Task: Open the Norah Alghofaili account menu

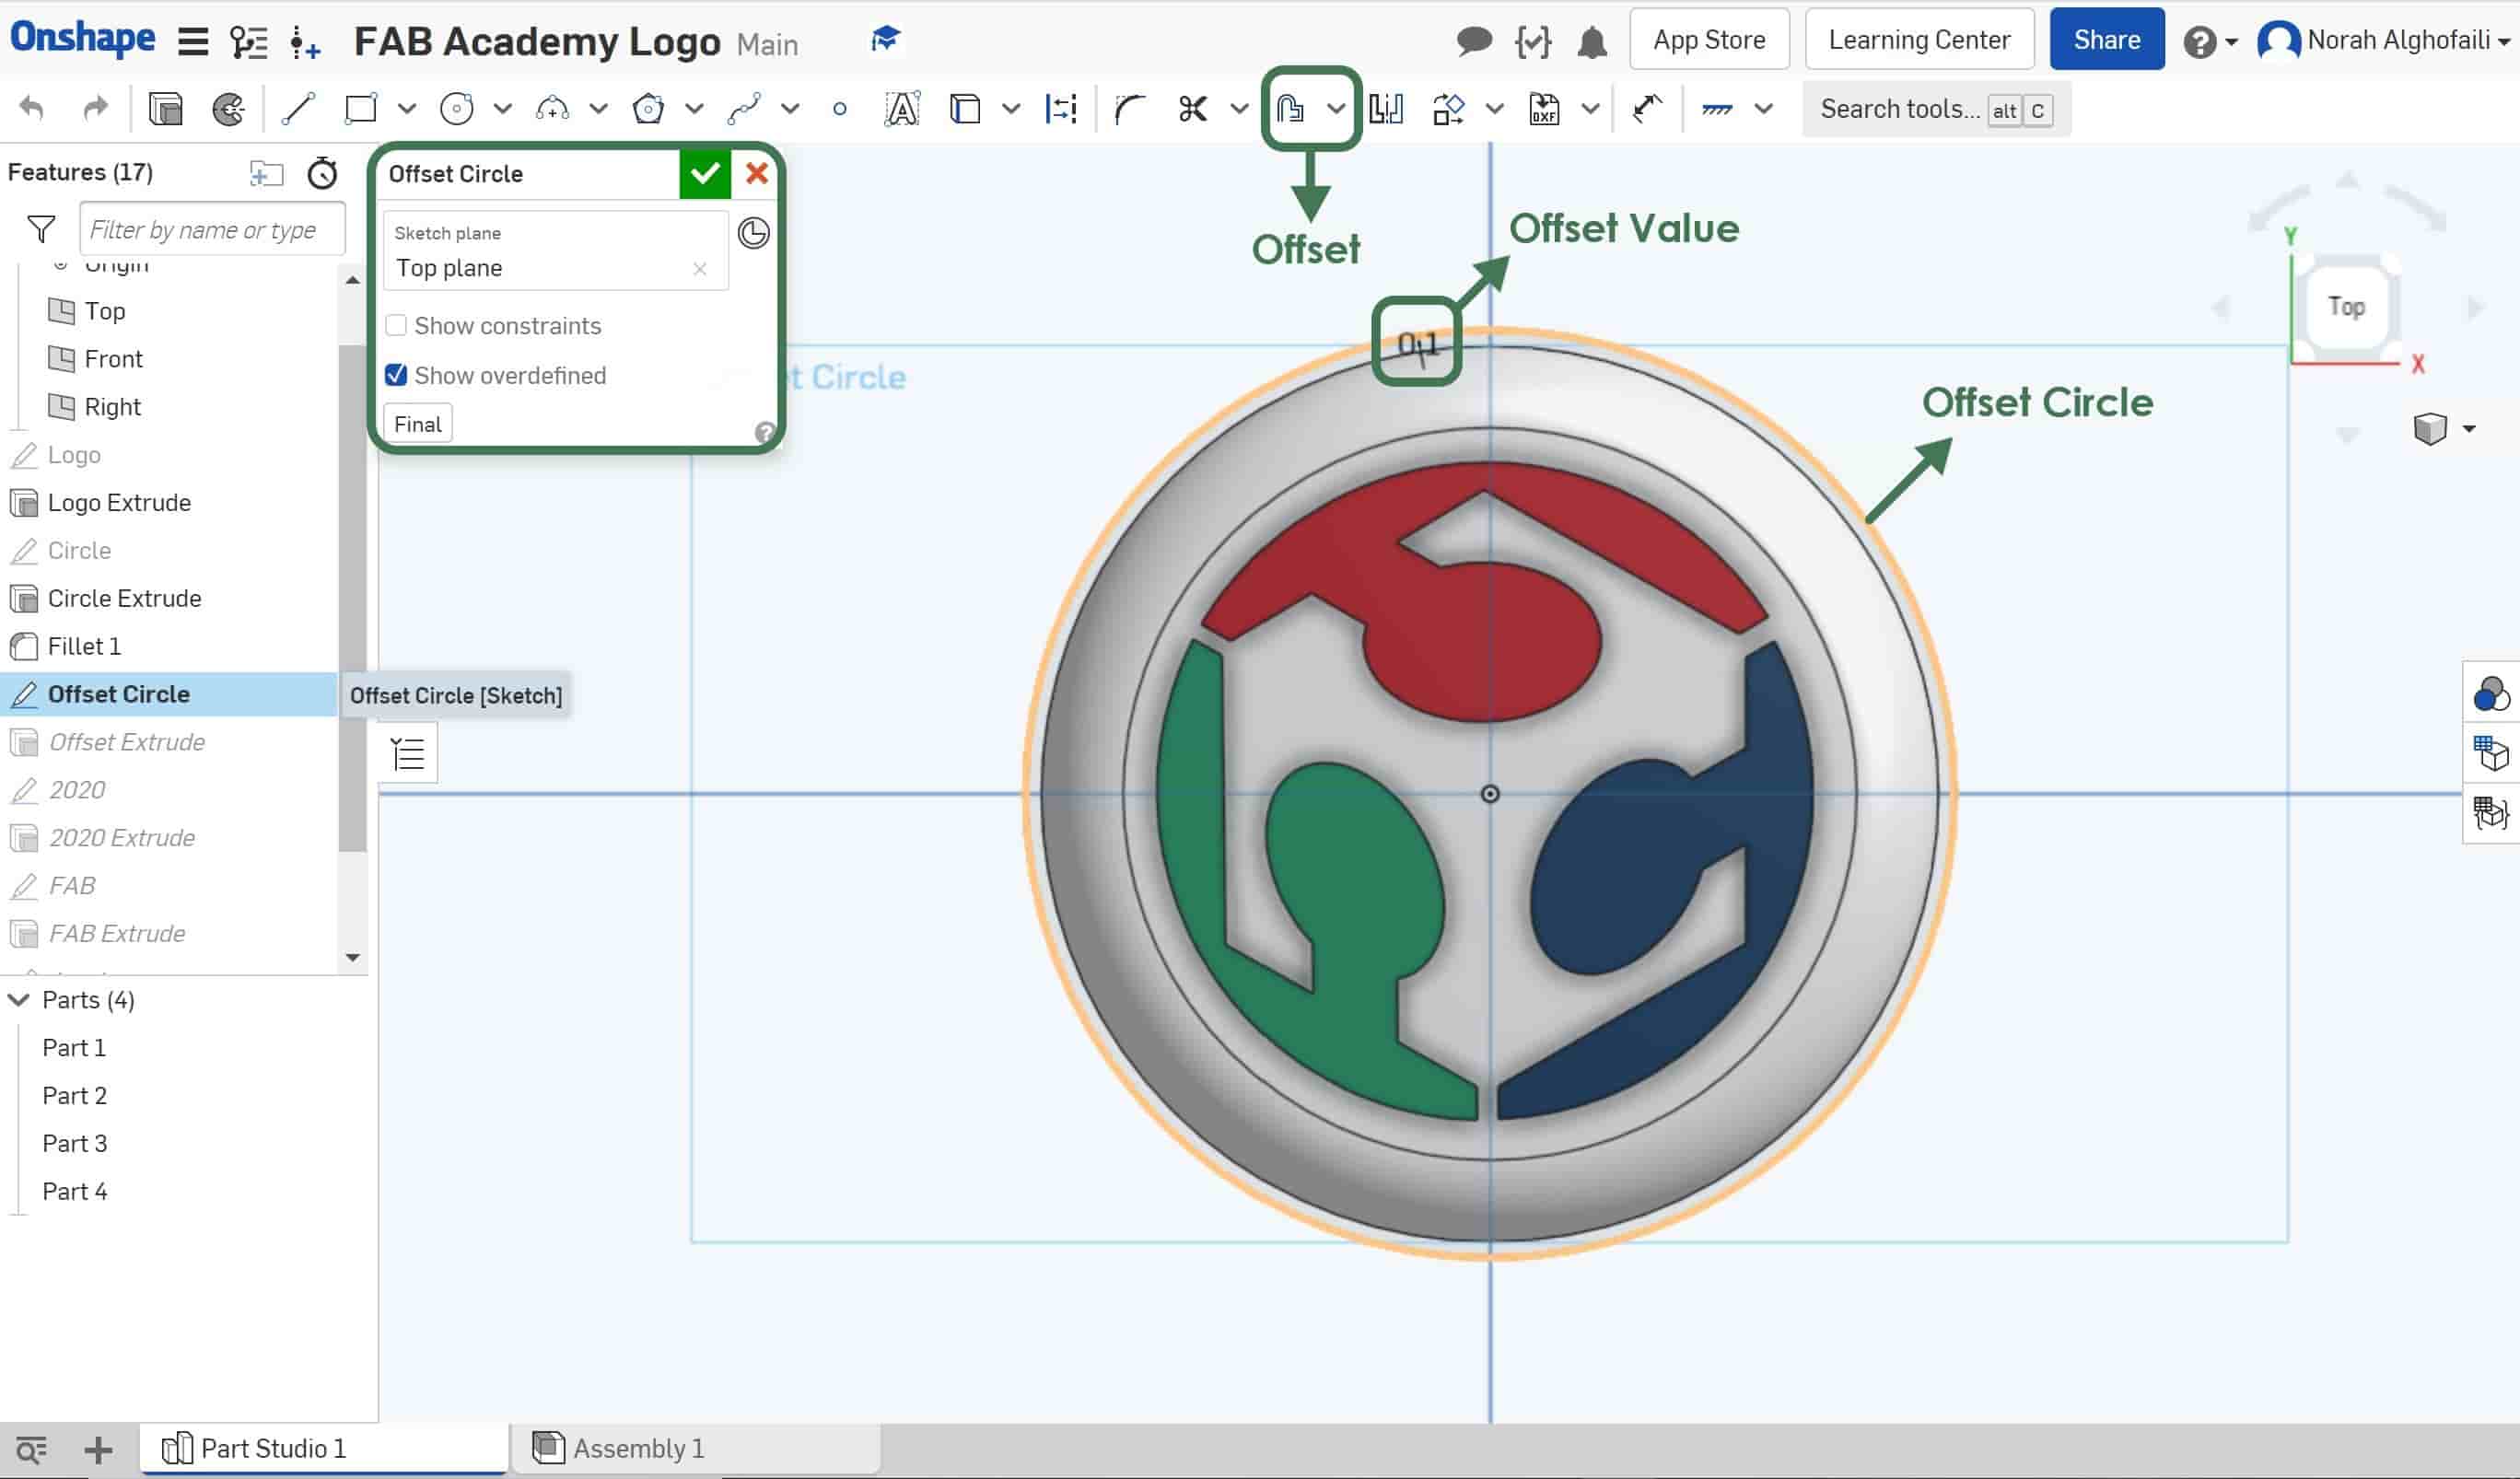Action: (2384, 41)
